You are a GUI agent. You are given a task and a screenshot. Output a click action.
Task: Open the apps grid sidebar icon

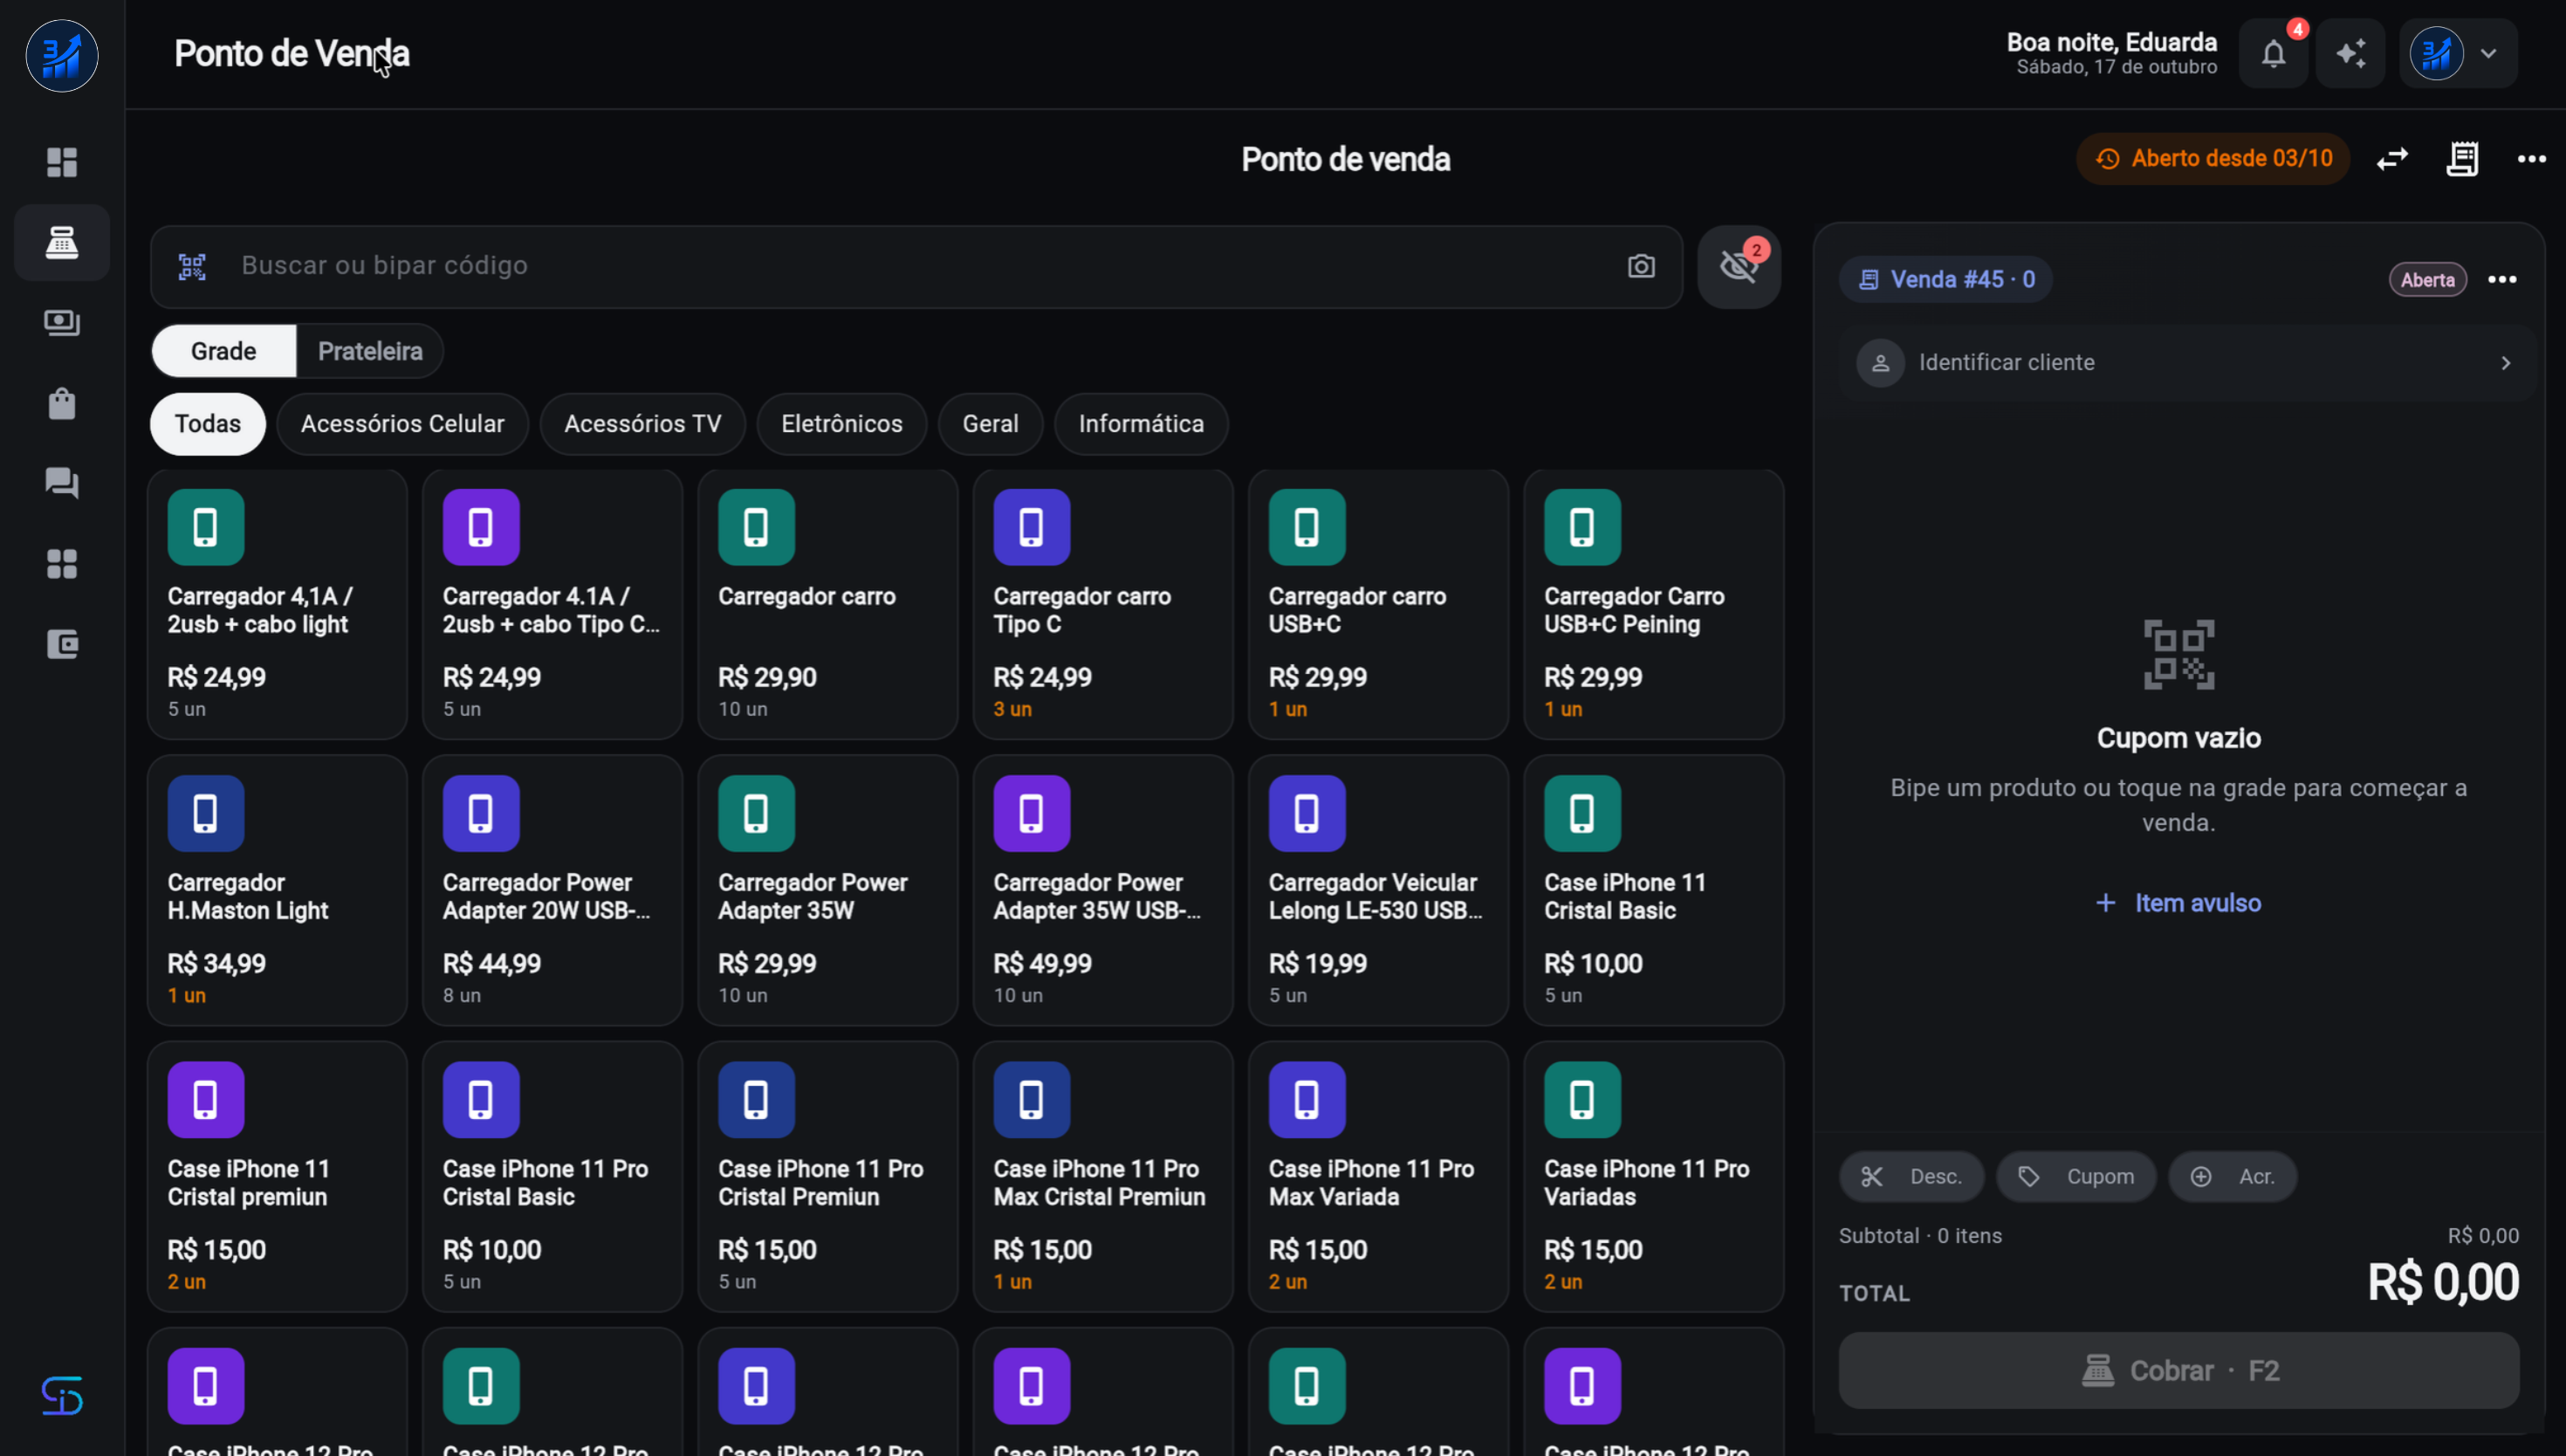tap(62, 564)
